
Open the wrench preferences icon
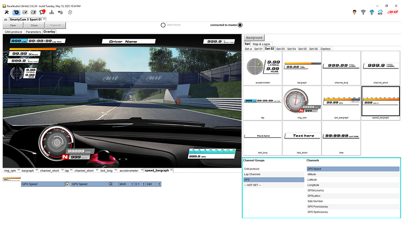(6, 12)
